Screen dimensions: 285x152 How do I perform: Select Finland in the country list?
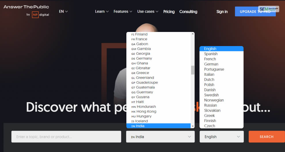coord(159,34)
